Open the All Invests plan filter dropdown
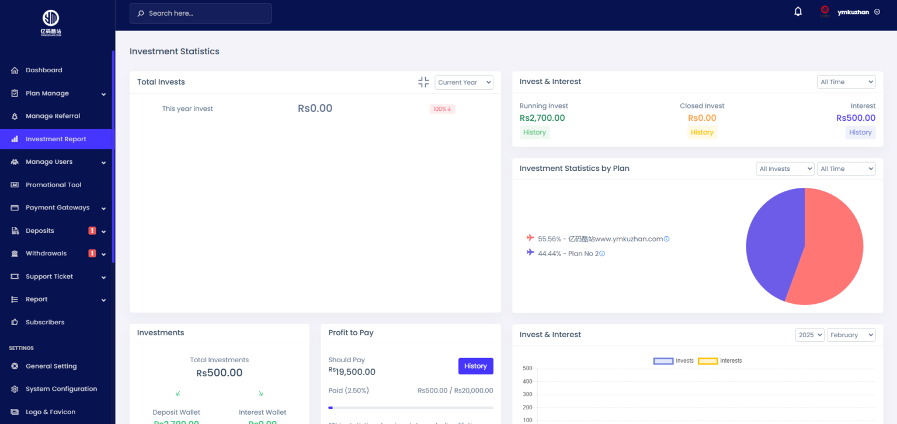Viewport: 897px width, 424px height. point(784,169)
